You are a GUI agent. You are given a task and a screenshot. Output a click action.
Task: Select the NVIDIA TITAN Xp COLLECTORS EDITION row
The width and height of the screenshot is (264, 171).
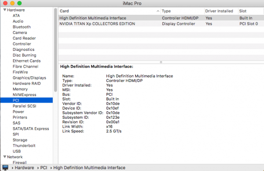click(x=161, y=24)
